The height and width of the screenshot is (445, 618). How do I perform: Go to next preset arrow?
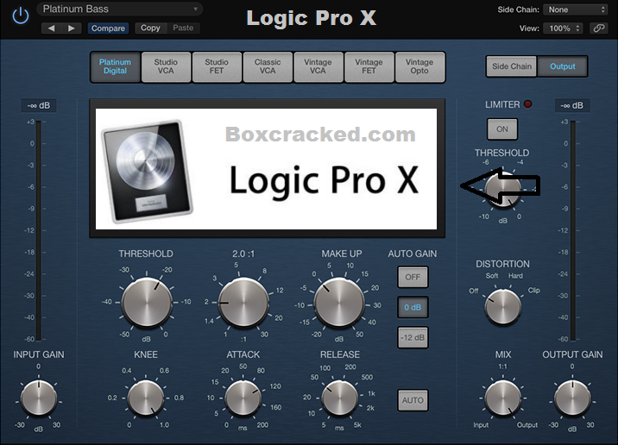coord(72,28)
